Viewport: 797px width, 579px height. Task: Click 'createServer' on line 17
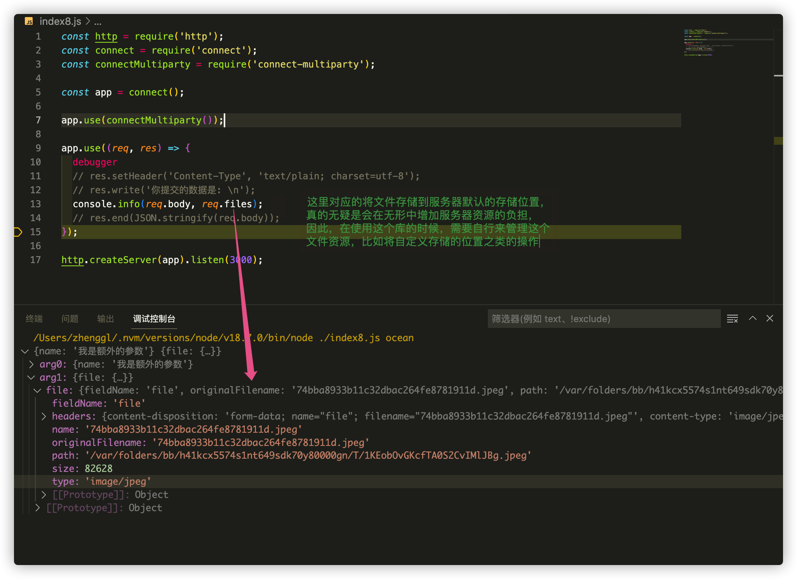click(123, 260)
